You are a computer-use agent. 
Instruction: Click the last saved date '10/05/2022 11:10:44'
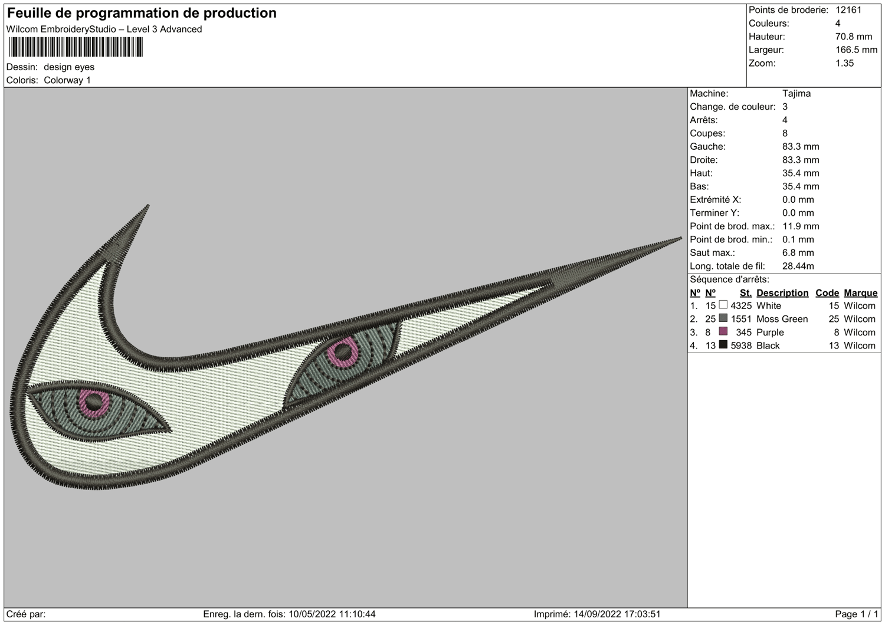(332, 614)
